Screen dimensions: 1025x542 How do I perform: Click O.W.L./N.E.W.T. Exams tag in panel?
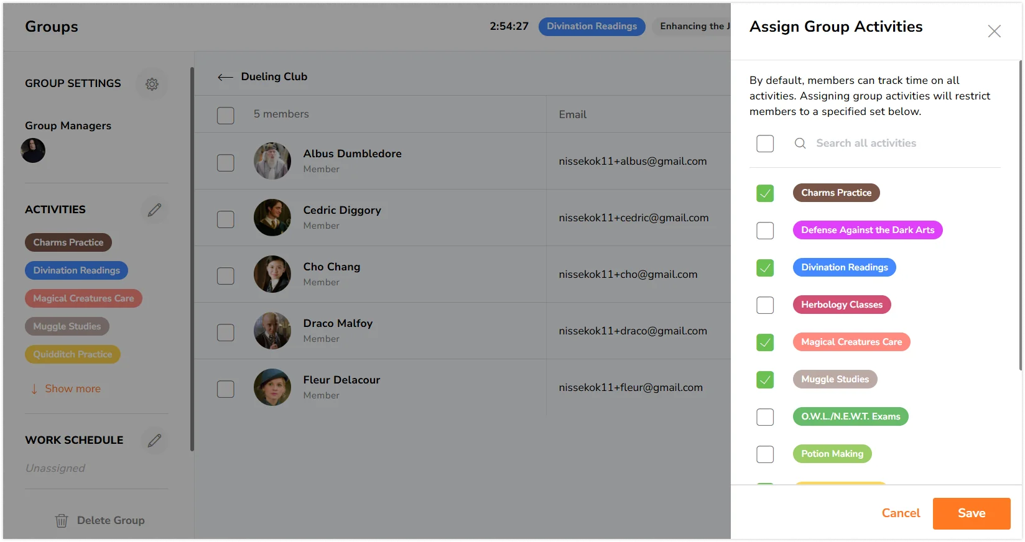[x=850, y=416]
